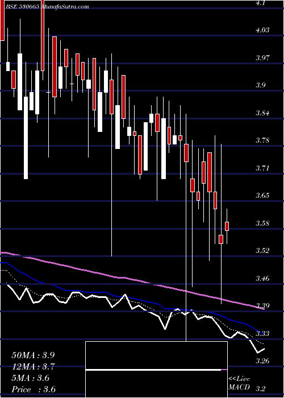Click the last red candlestick near 3.58
This screenshot has width=284, height=398.
tap(227, 226)
